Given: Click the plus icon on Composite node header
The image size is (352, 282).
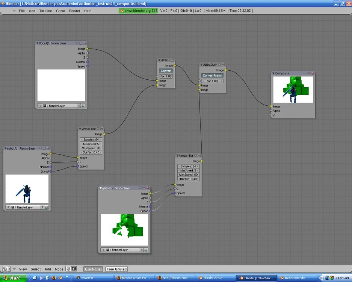Looking at the screenshot, I should pos(309,73).
